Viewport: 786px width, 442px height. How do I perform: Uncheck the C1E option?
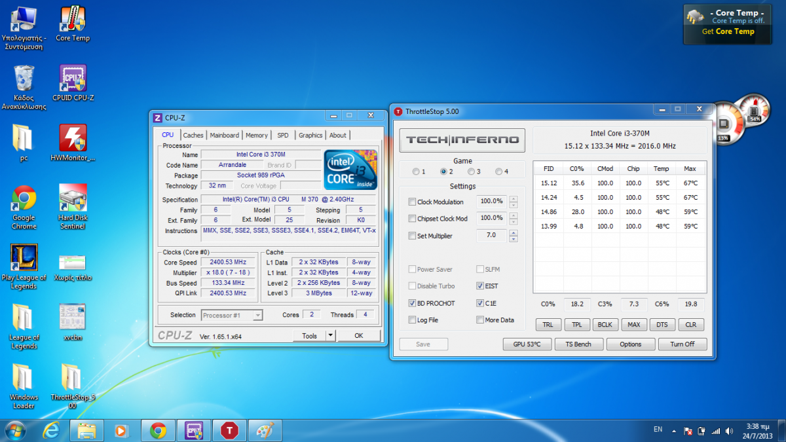(x=480, y=303)
